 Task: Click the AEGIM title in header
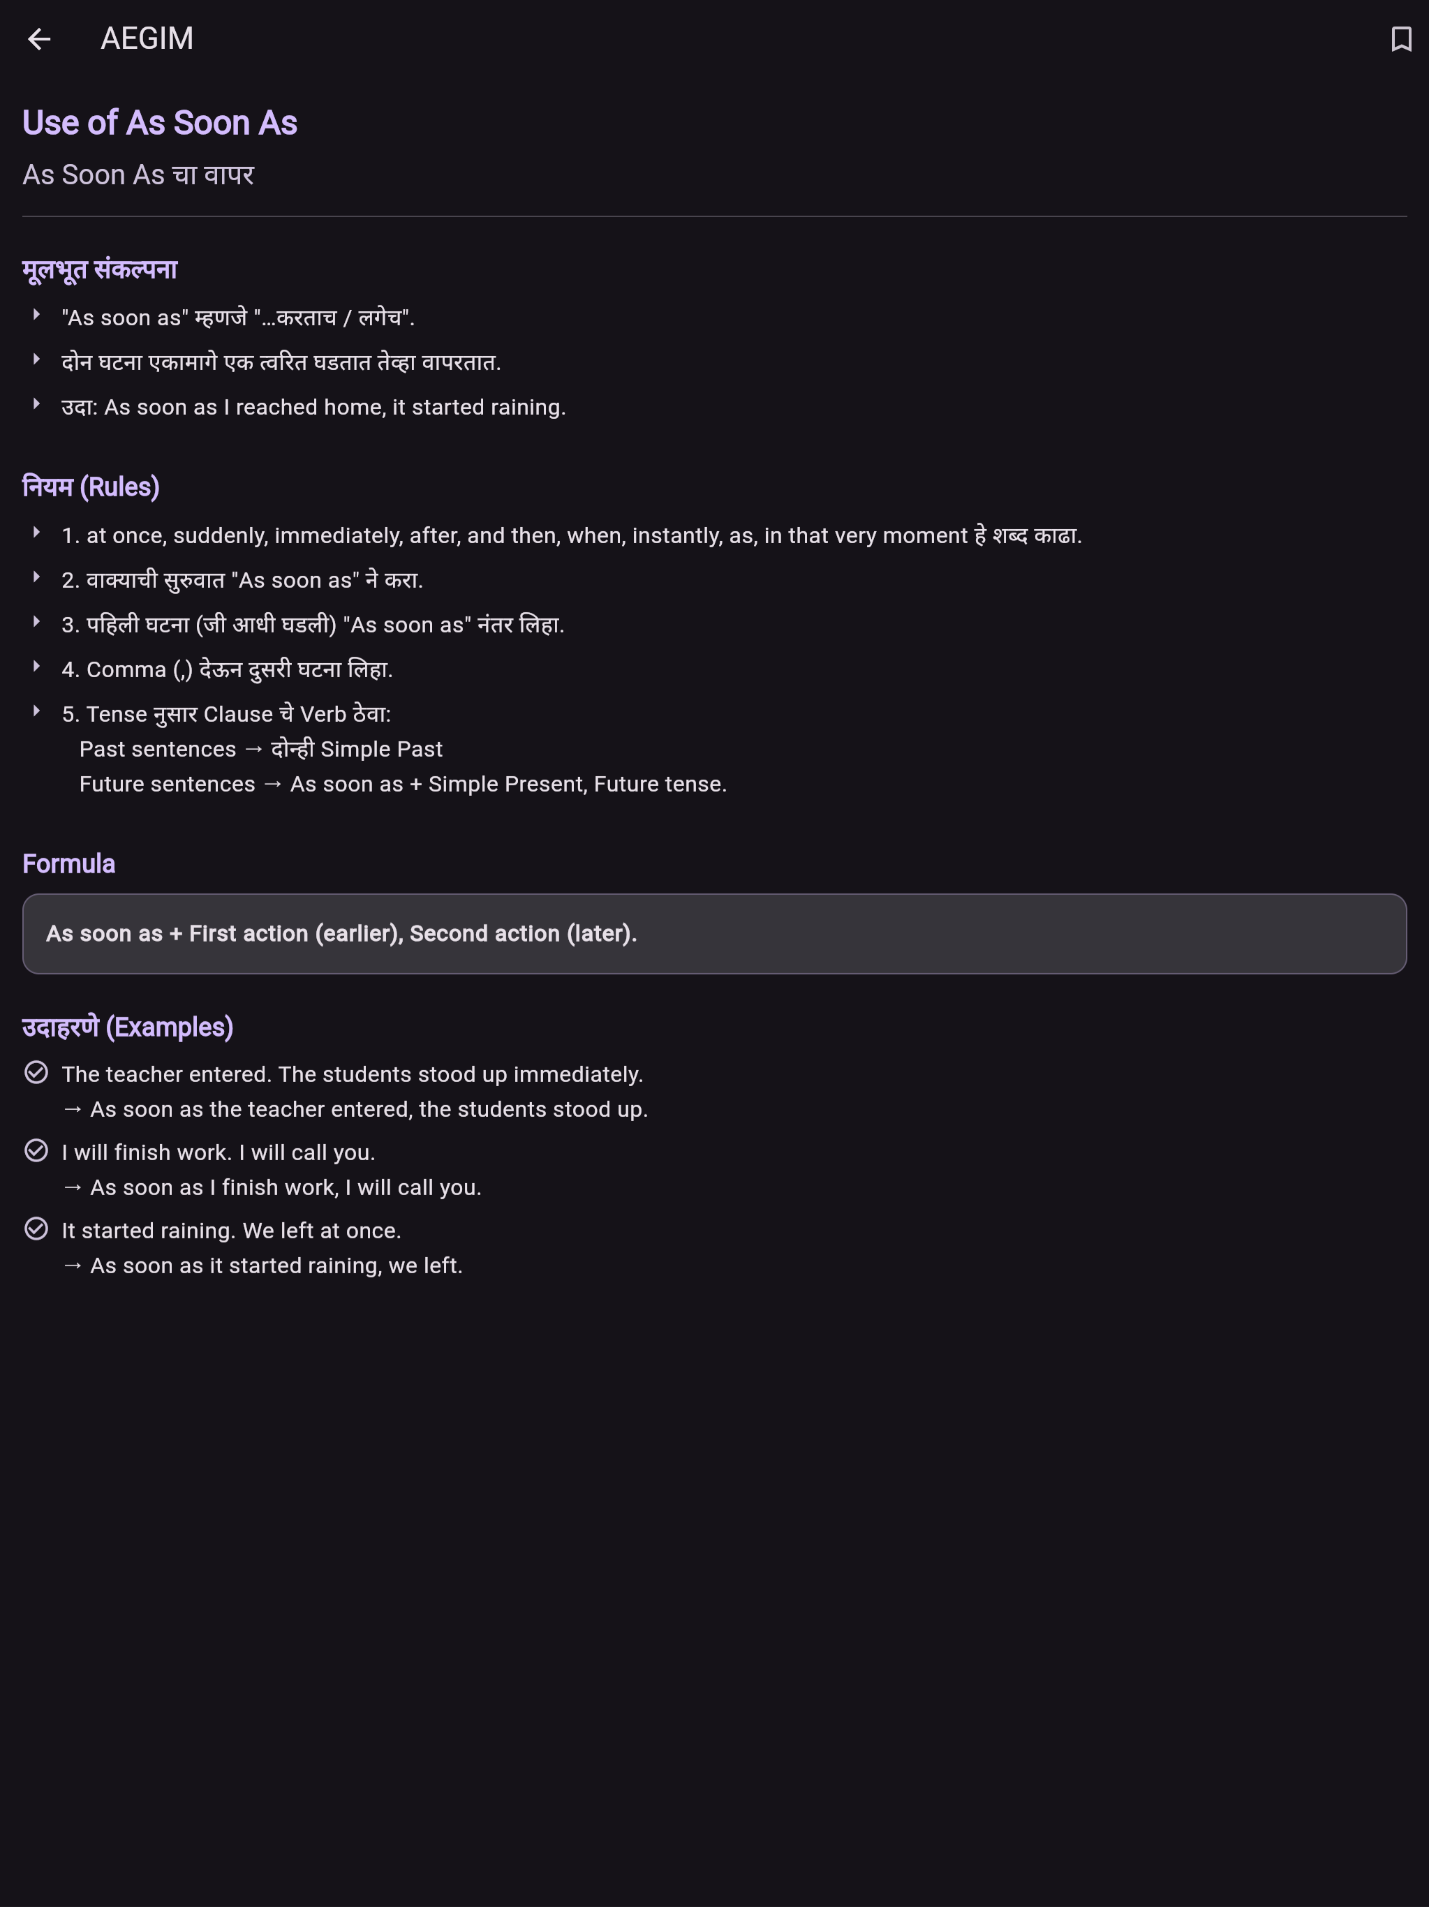[x=147, y=39]
